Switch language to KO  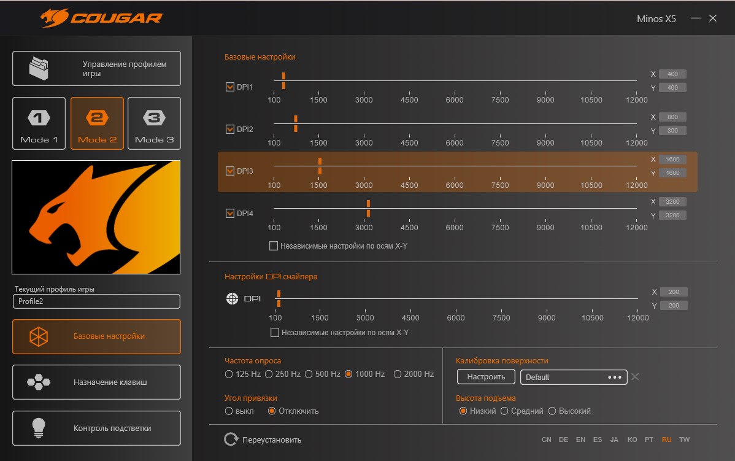point(633,440)
